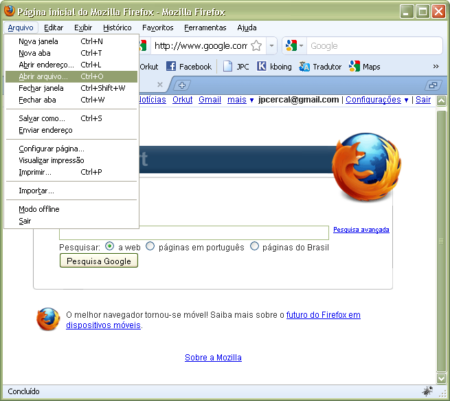Choose Salvar como... menu item
The width and height of the screenshot is (450, 401).
click(71, 118)
